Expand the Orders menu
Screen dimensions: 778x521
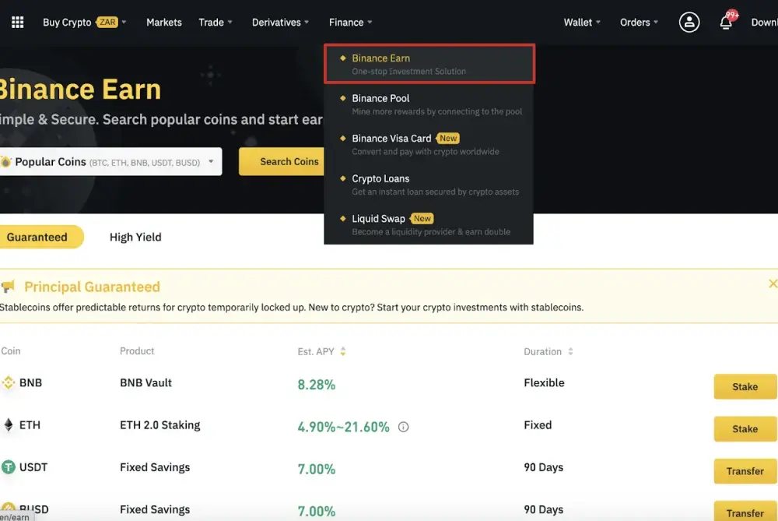[639, 23]
